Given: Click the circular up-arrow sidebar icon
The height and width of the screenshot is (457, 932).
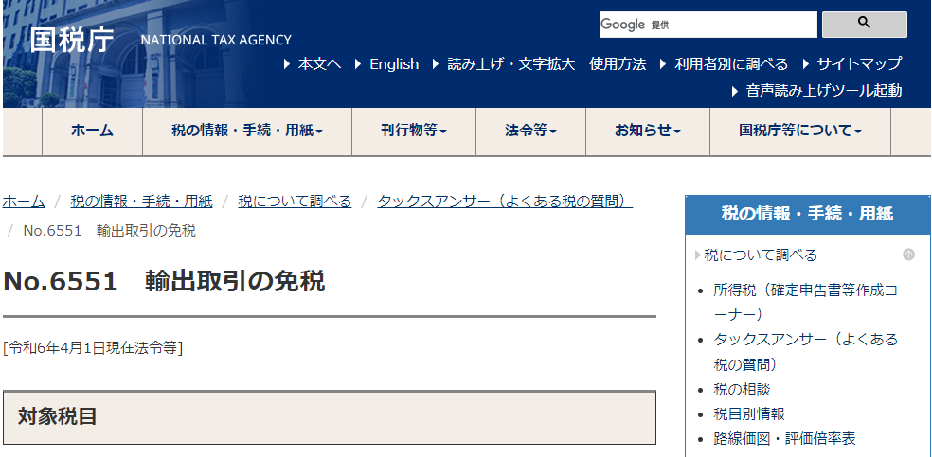Looking at the screenshot, I should [908, 255].
